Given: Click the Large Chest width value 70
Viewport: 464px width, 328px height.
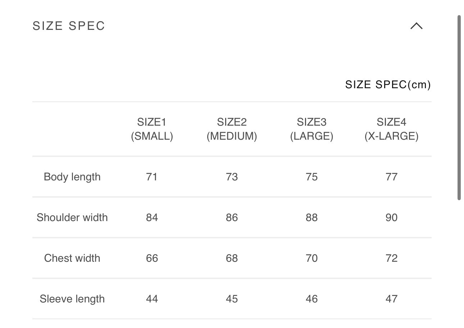Looking at the screenshot, I should [x=311, y=258].
